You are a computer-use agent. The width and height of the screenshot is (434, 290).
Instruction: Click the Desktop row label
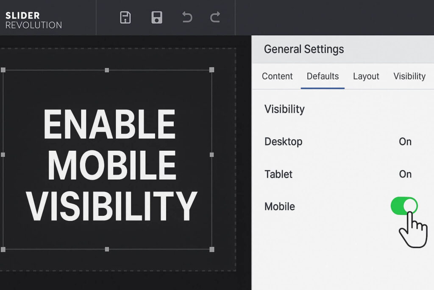(284, 142)
